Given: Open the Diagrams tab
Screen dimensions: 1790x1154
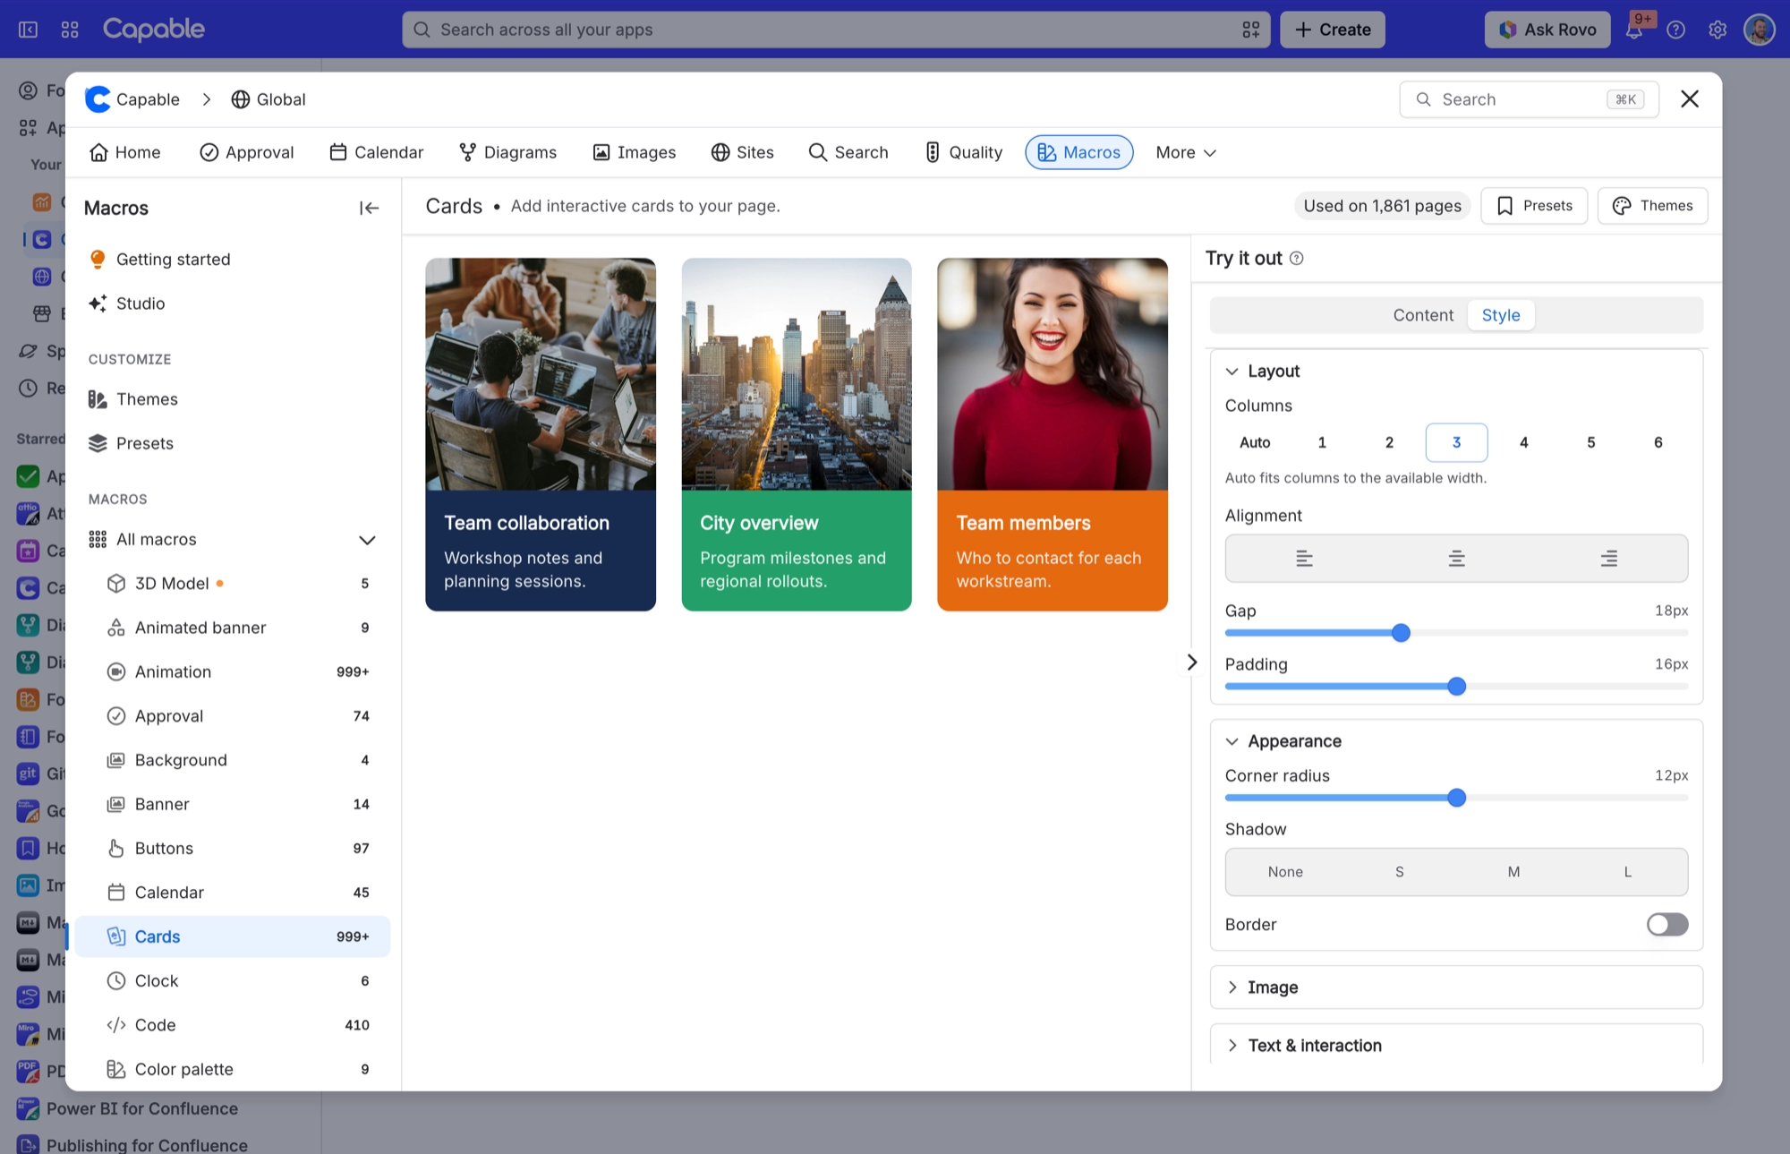Looking at the screenshot, I should [x=507, y=153].
